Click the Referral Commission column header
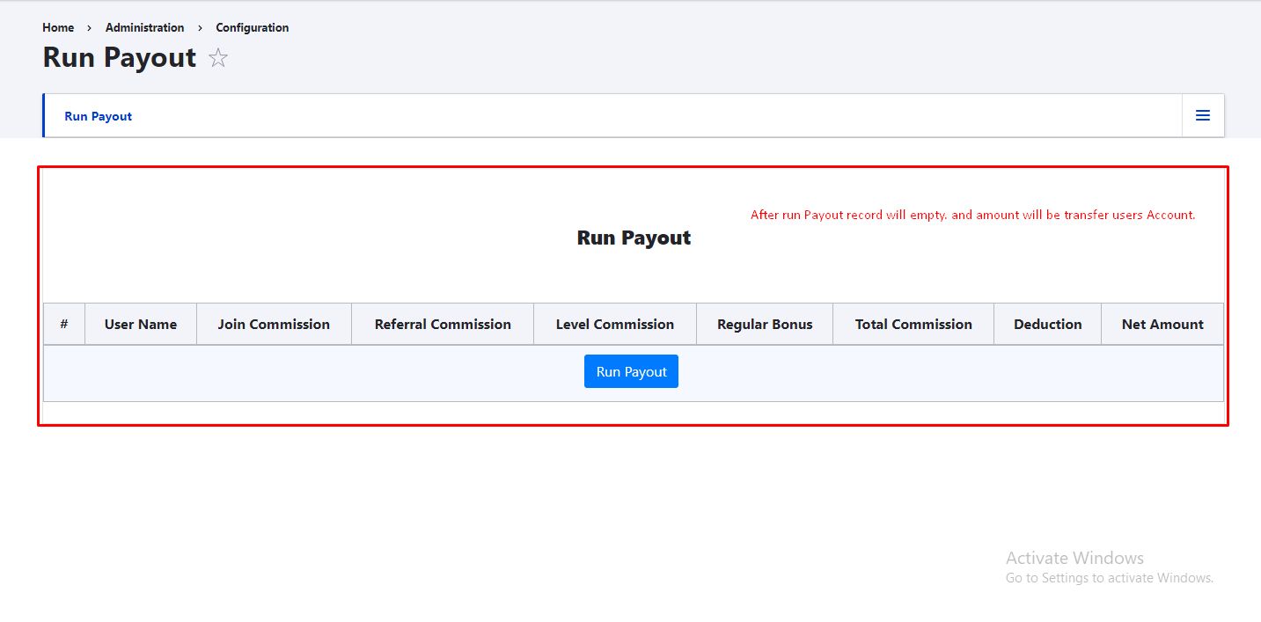The height and width of the screenshot is (622, 1261). pos(443,324)
